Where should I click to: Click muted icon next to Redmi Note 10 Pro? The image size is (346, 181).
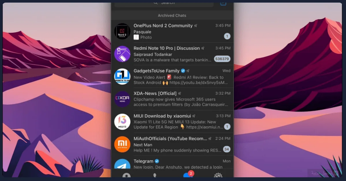(x=203, y=48)
